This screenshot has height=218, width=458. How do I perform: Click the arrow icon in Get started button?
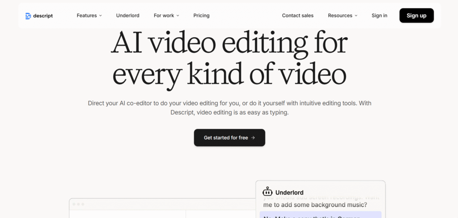(253, 138)
